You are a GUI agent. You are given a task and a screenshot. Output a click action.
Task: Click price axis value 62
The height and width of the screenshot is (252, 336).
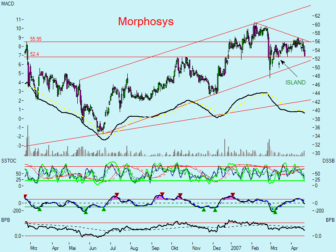click(318, 16)
